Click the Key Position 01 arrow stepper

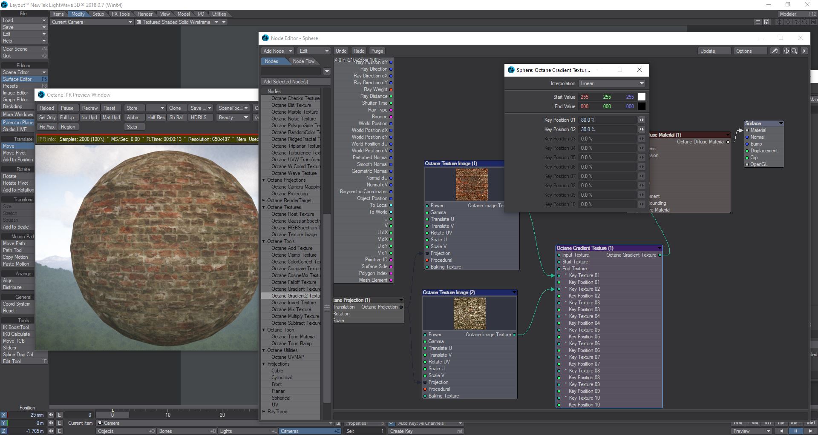pyautogui.click(x=642, y=120)
